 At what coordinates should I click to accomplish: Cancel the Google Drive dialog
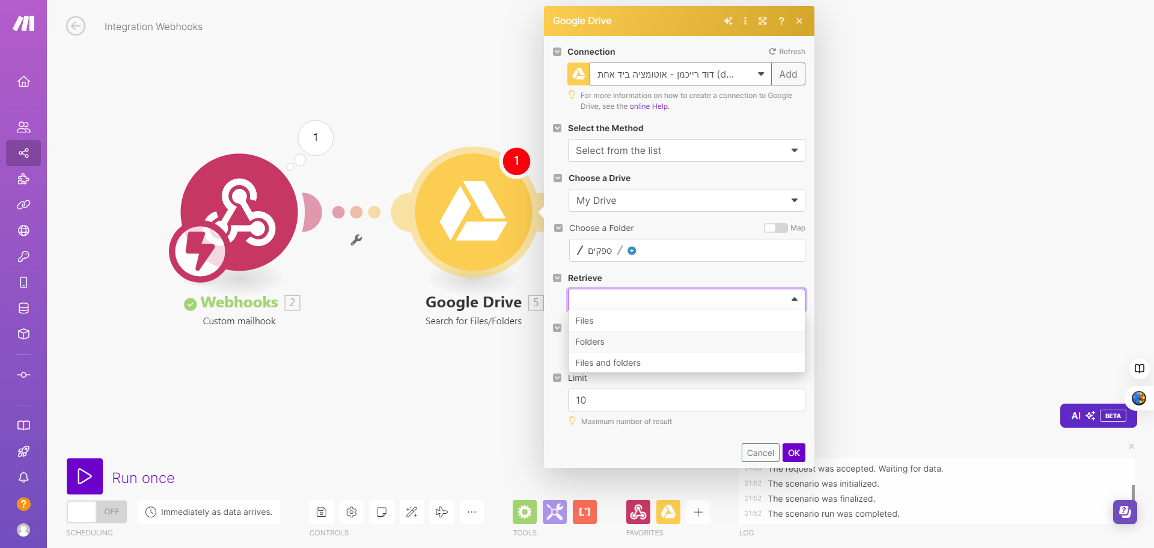click(760, 453)
